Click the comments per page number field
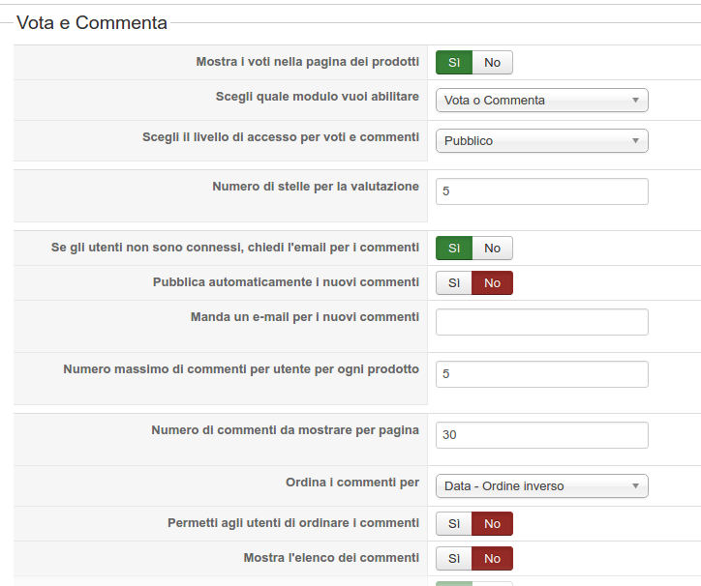Viewport: 701px width, 586px height. click(541, 435)
